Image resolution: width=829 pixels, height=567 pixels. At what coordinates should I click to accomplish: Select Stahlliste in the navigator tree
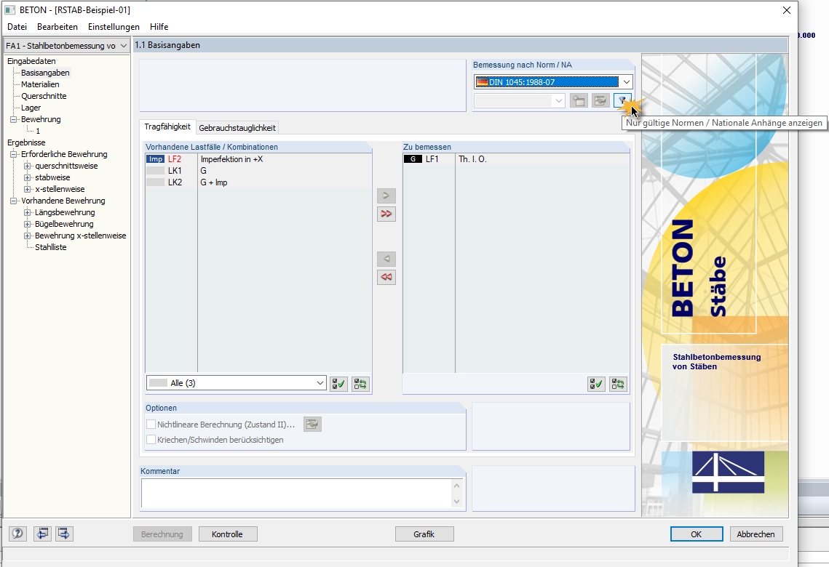coord(51,247)
